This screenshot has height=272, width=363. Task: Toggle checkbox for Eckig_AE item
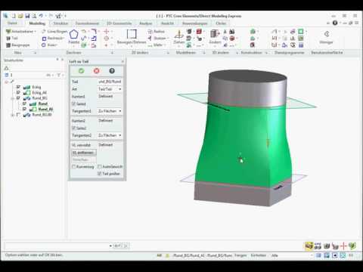click(18, 92)
